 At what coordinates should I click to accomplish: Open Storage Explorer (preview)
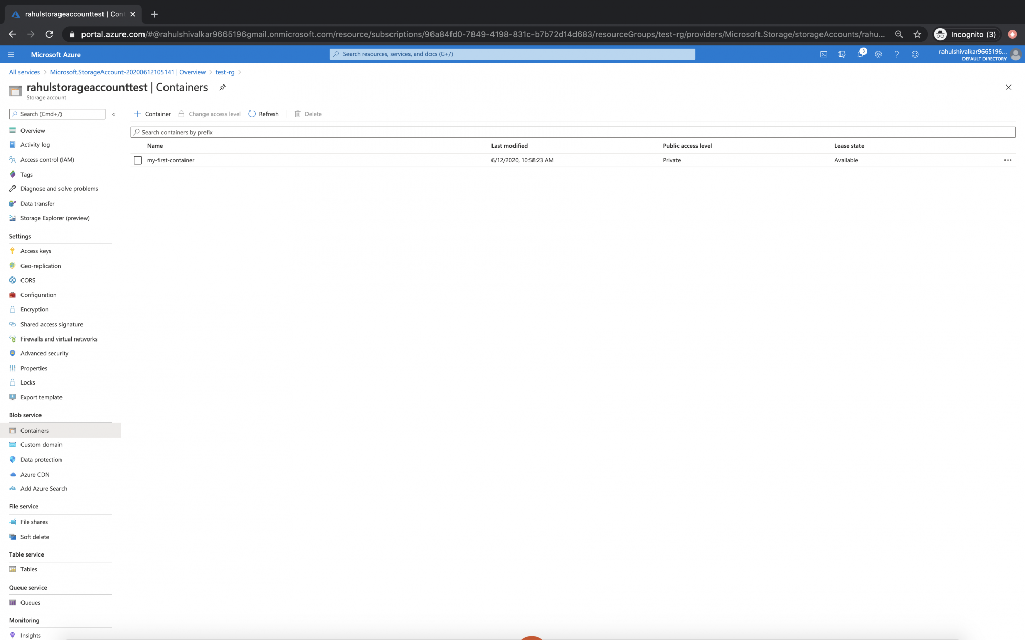54,218
